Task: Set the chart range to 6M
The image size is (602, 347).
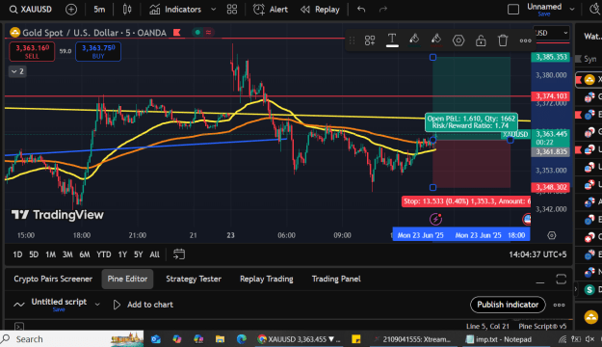Action: click(85, 254)
